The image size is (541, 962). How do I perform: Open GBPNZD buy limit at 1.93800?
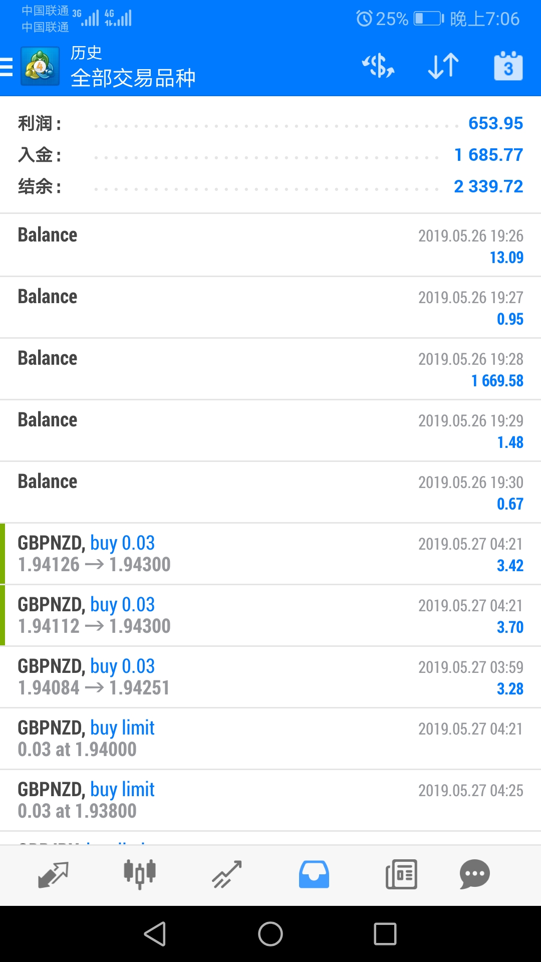point(270,801)
